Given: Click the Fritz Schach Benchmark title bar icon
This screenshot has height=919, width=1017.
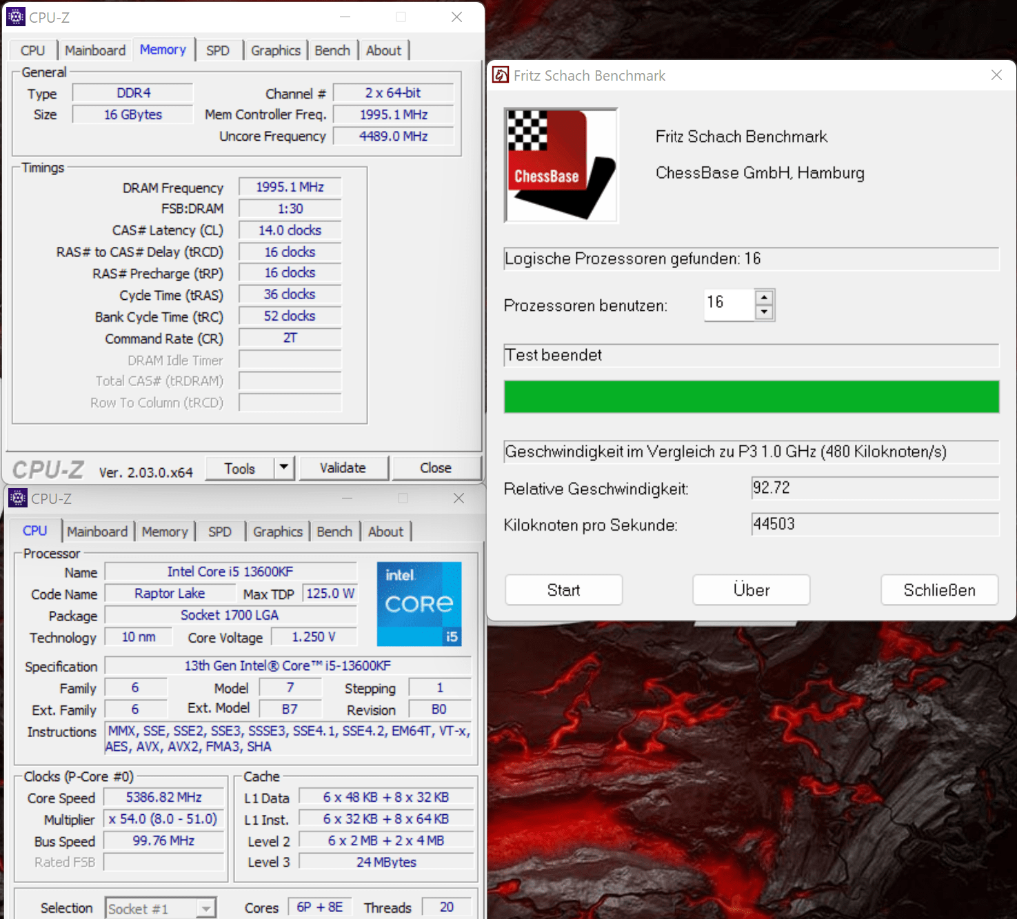Looking at the screenshot, I should 501,75.
